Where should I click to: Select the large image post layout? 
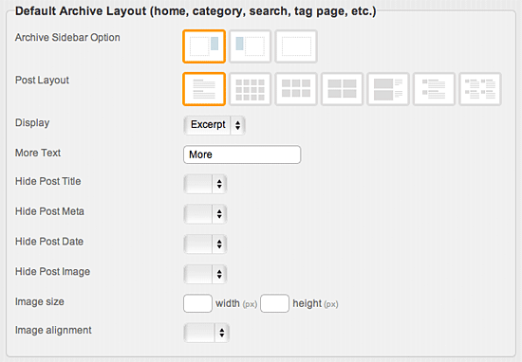click(x=388, y=89)
